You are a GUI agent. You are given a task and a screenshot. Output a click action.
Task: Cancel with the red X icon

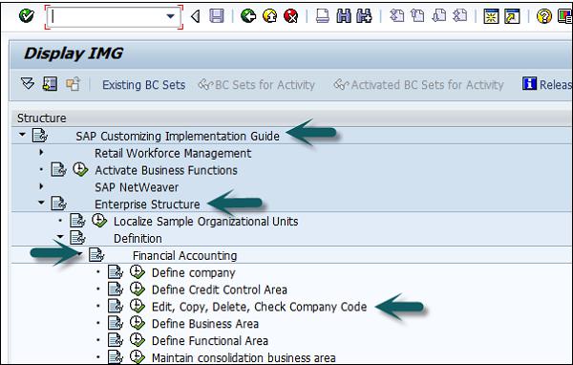[291, 16]
